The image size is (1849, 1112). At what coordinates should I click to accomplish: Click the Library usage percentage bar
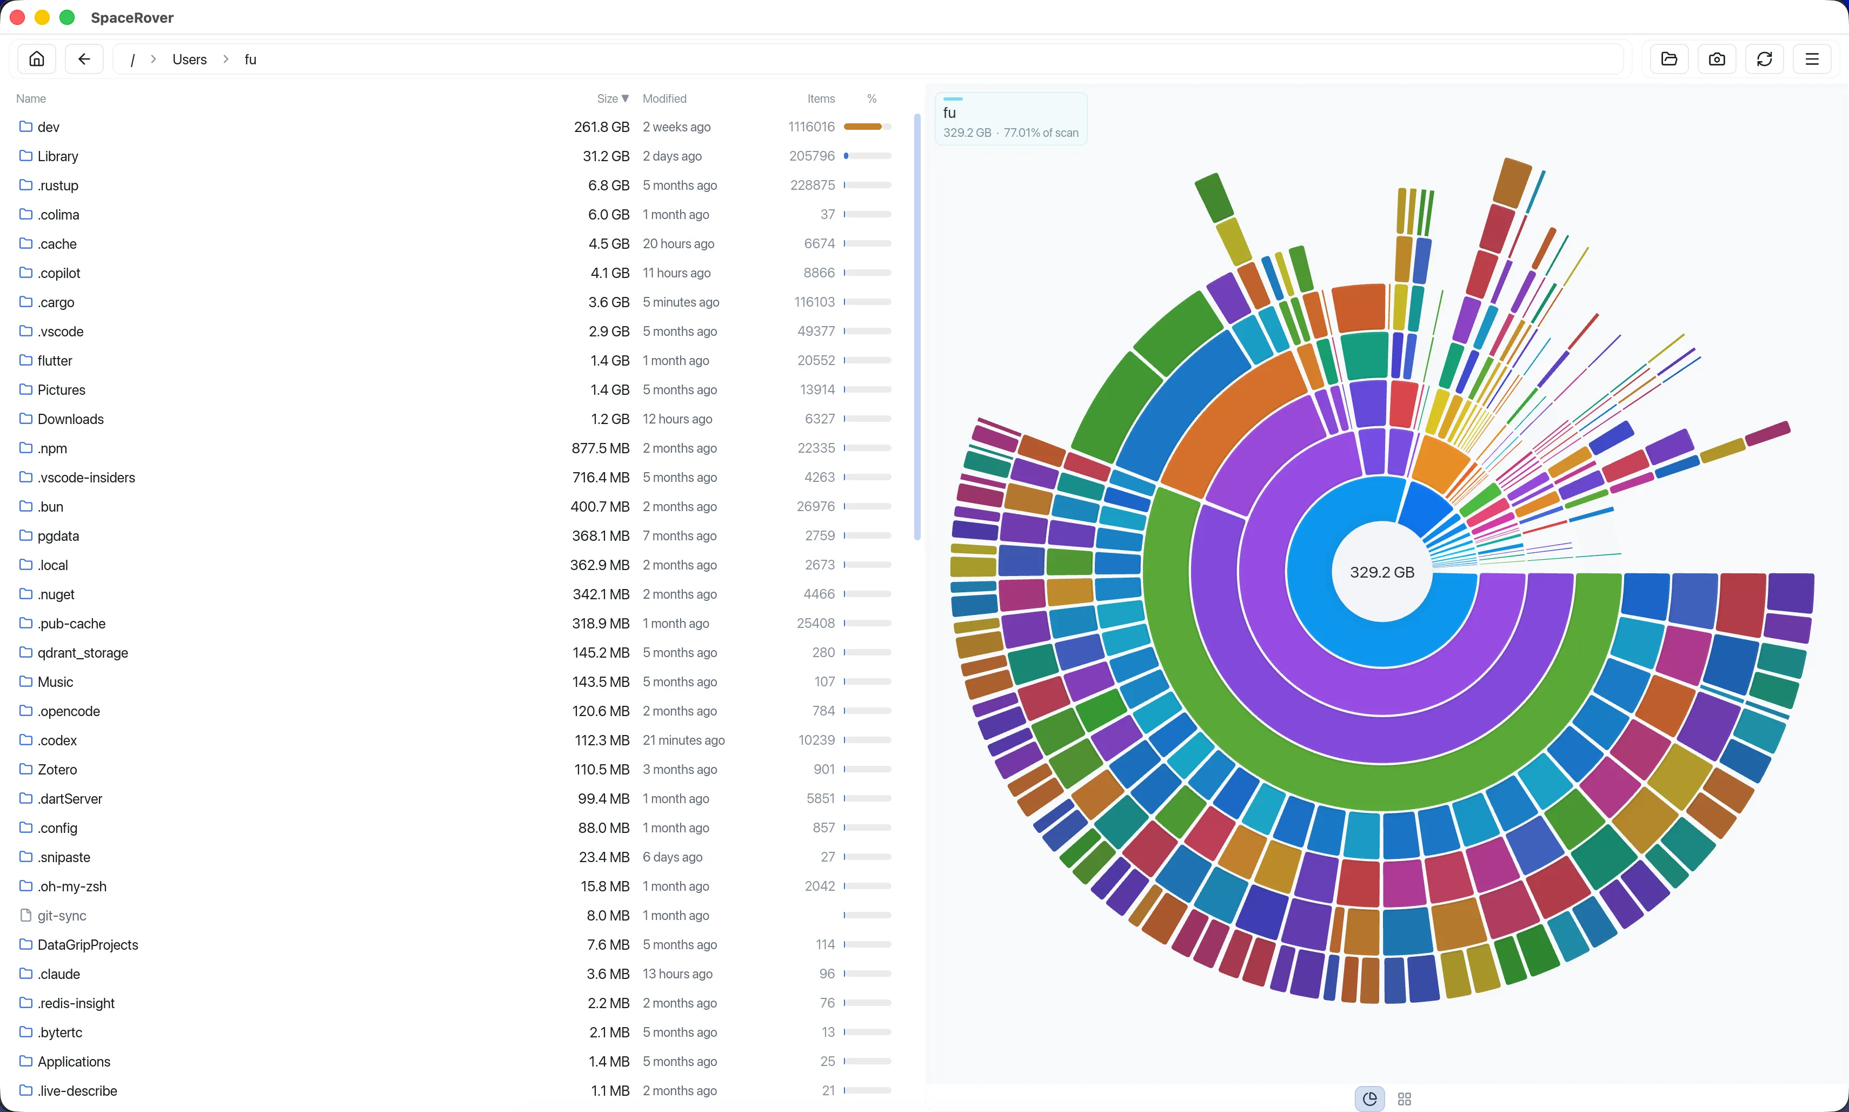click(867, 156)
